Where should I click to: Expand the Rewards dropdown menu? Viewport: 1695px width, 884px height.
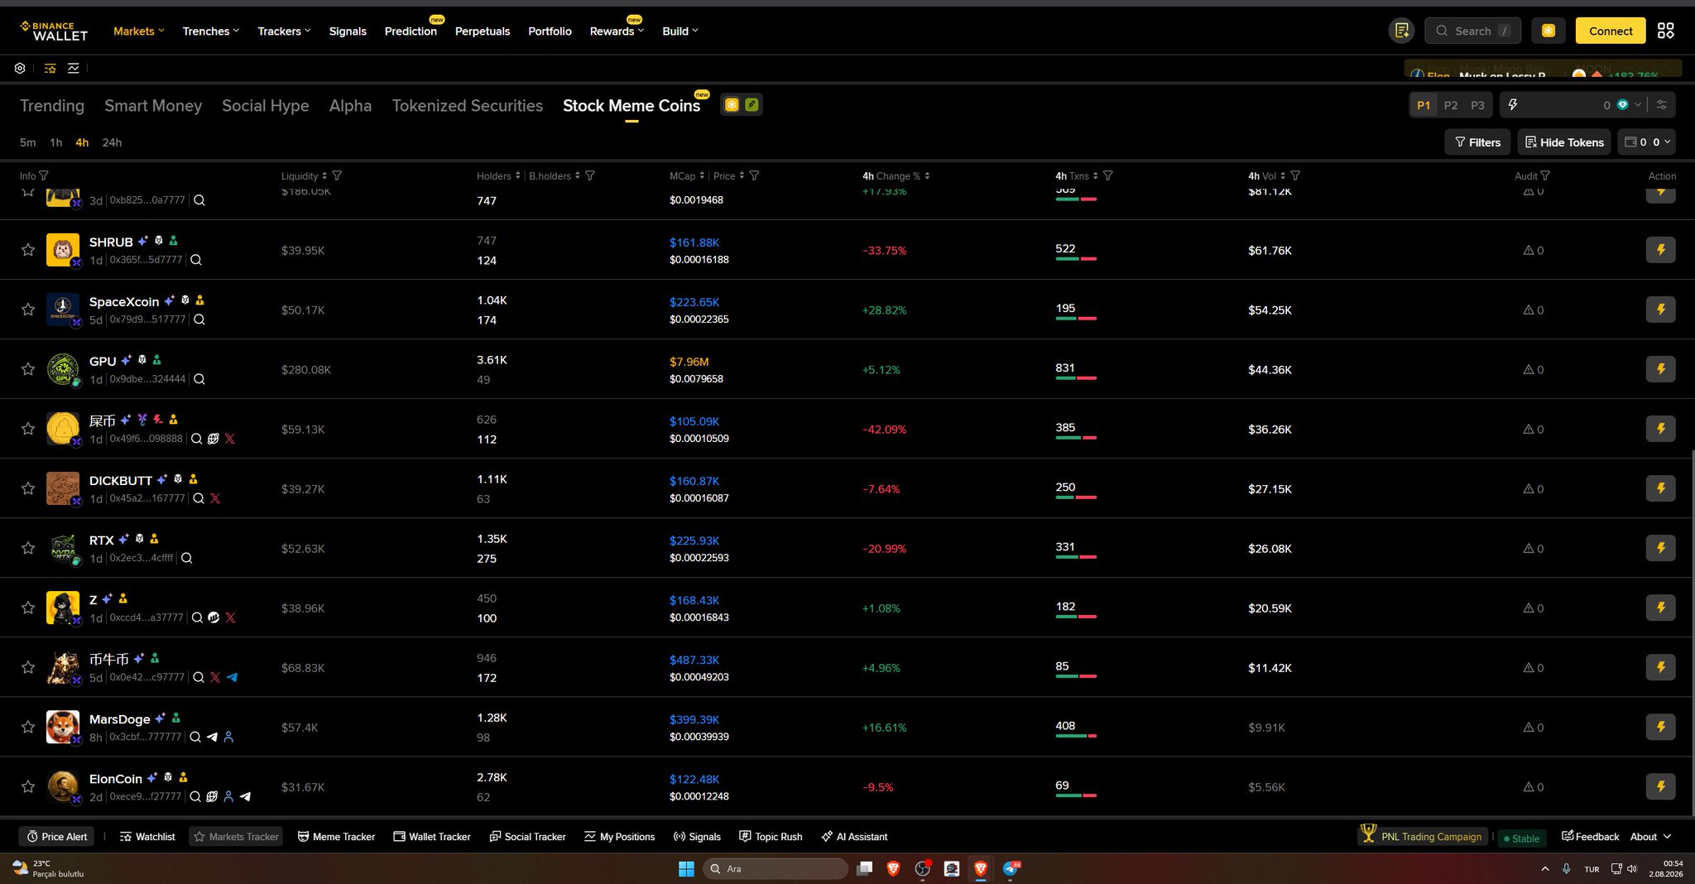tap(617, 31)
